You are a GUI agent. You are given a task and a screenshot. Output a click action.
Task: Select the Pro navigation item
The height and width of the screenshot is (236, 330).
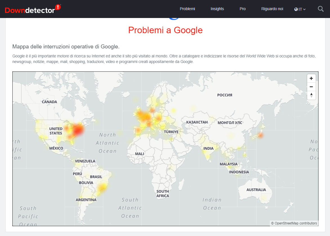click(243, 9)
